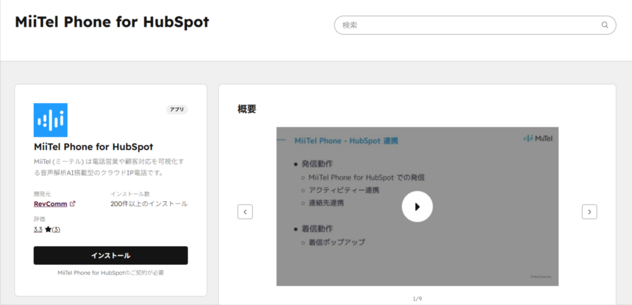Click the 評価 label
Image resolution: width=632 pixels, height=305 pixels.
tap(39, 219)
